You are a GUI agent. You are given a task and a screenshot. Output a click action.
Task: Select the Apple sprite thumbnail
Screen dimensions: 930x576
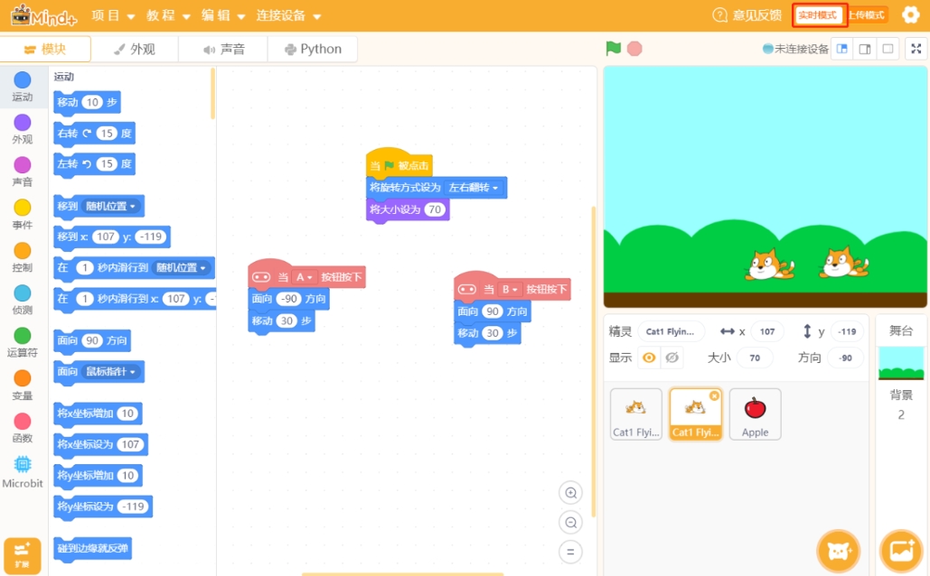pos(755,414)
